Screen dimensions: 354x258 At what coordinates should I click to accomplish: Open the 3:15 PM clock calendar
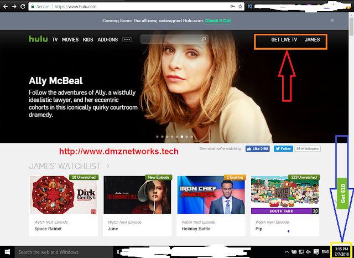tap(342, 251)
